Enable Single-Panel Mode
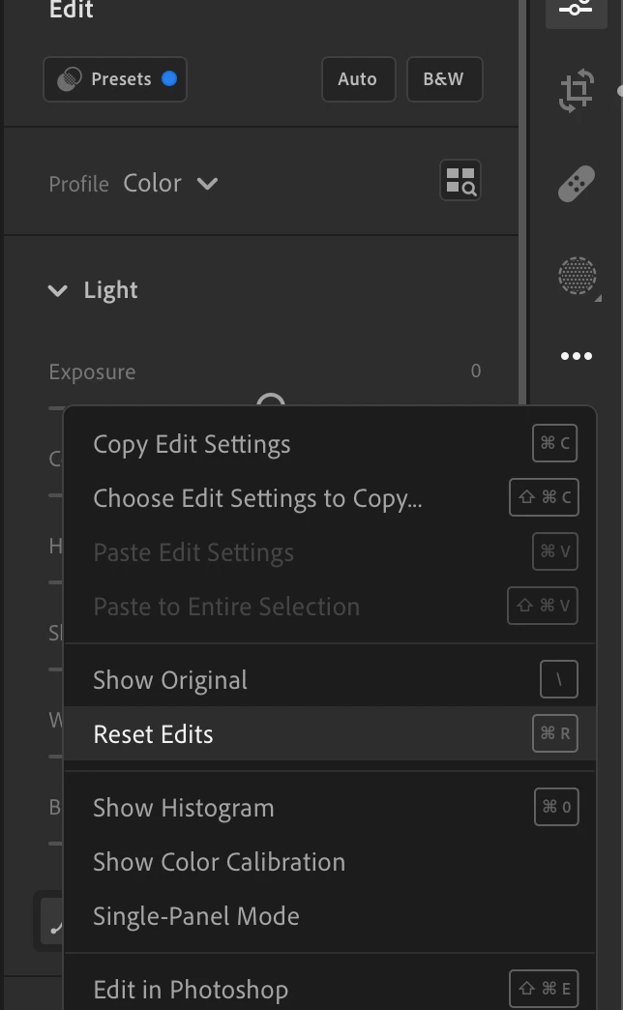 pyautogui.click(x=196, y=916)
